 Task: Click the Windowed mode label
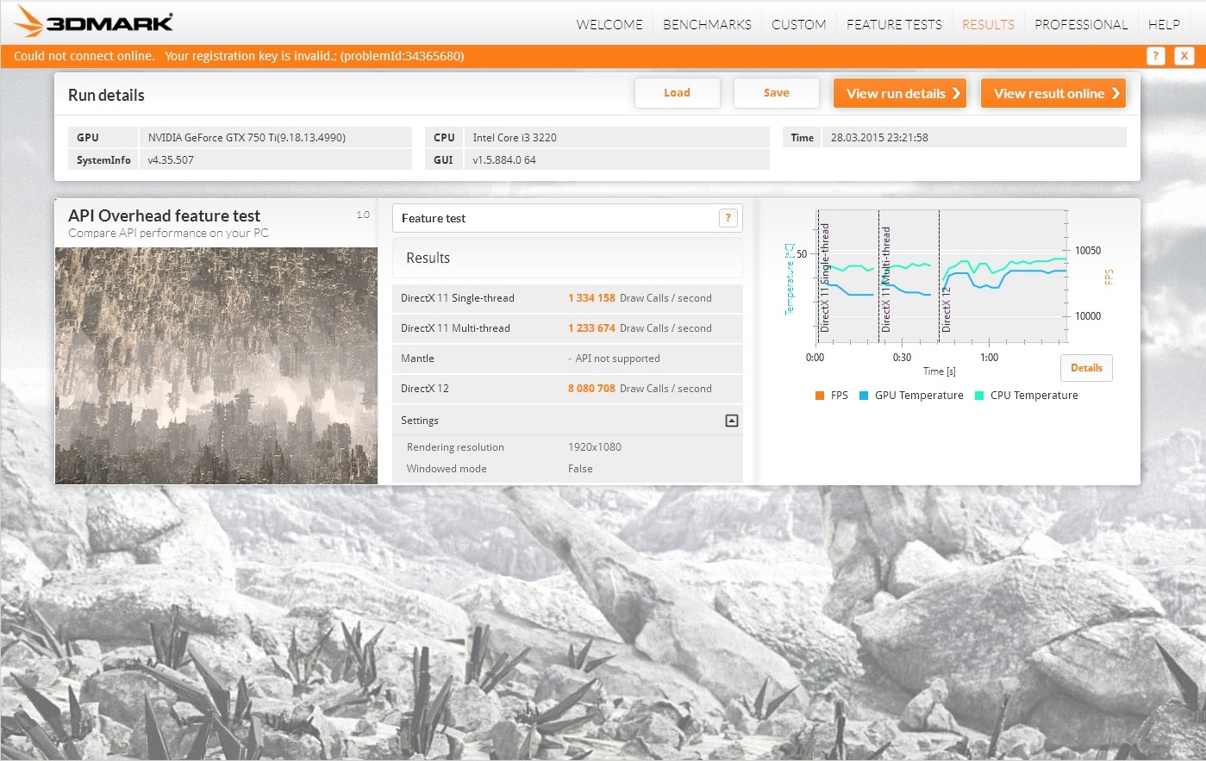coord(447,469)
